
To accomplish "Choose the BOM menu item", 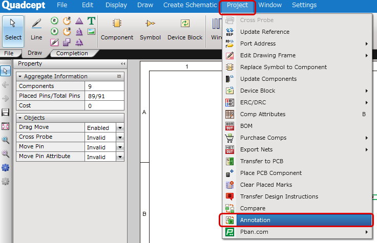I will tap(297, 126).
